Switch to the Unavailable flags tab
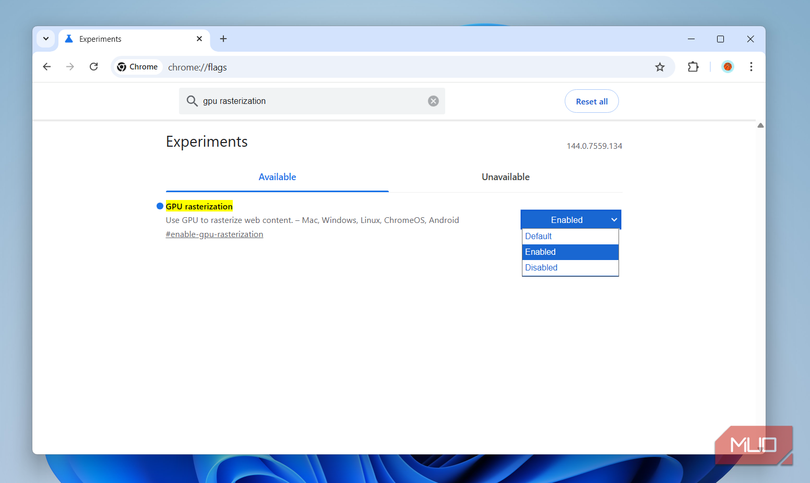The height and width of the screenshot is (483, 810). click(x=505, y=177)
